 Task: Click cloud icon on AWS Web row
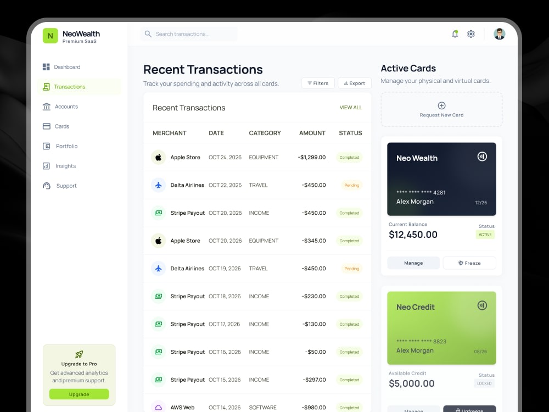click(158, 407)
